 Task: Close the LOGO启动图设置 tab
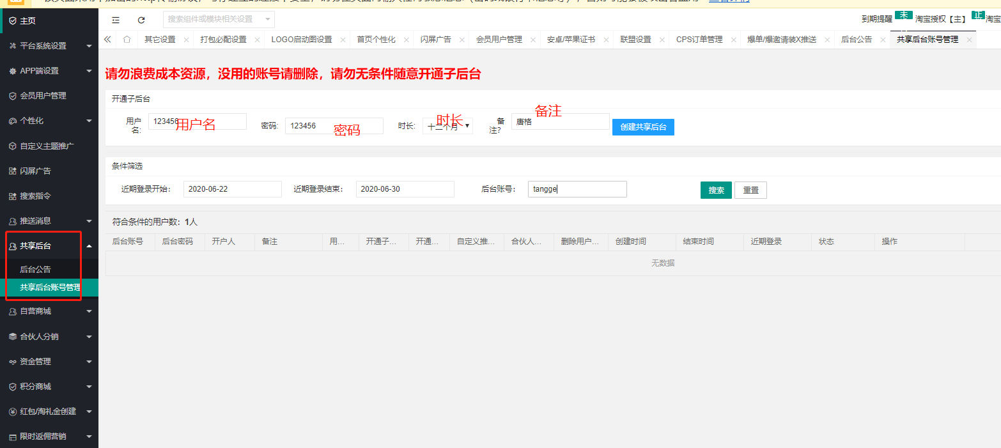click(343, 40)
